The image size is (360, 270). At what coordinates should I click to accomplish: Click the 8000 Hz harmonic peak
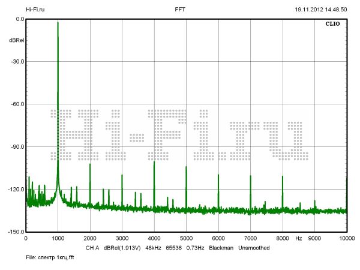pos(283,176)
